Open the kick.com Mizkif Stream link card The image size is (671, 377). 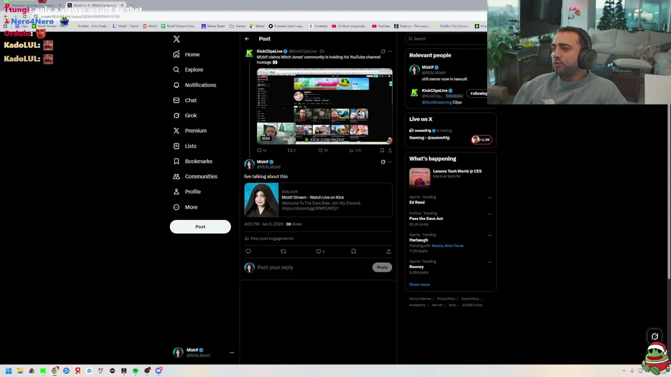coord(318,199)
